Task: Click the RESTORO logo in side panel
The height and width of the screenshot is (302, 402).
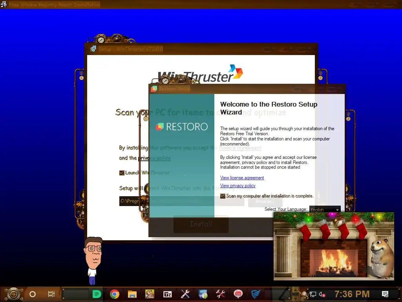Action: pyautogui.click(x=182, y=127)
